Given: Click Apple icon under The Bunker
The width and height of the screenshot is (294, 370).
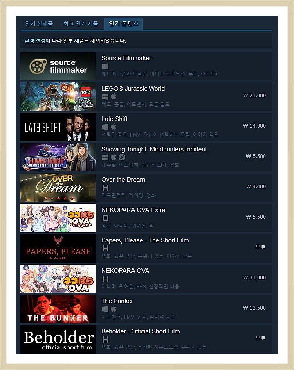Looking at the screenshot, I should pyautogui.click(x=114, y=308).
